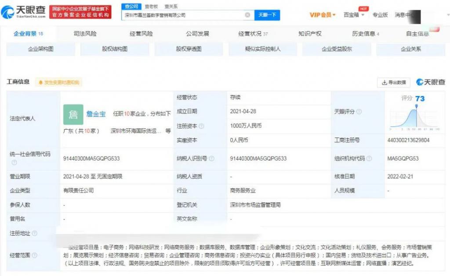450x276 pixels.
Task: Click the help icon beside 经营范围
Action: pos(34,255)
